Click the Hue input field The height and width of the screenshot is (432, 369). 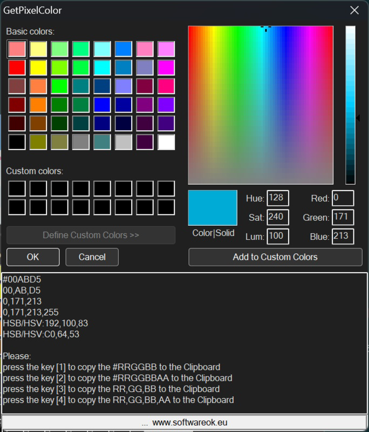point(278,198)
